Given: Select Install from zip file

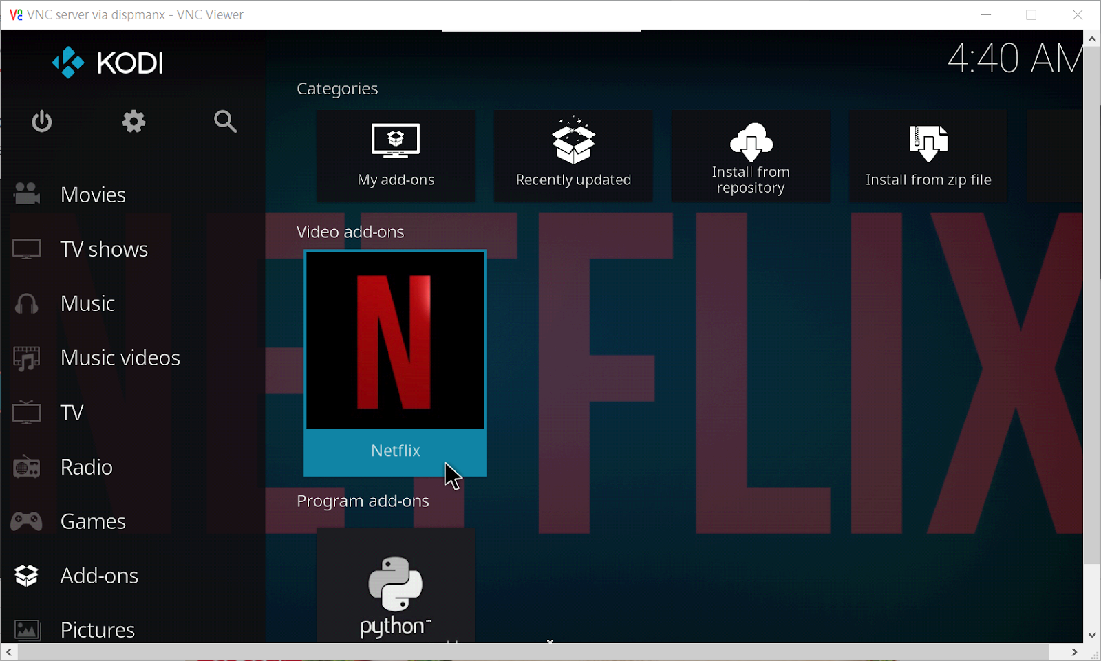Looking at the screenshot, I should pos(928,155).
